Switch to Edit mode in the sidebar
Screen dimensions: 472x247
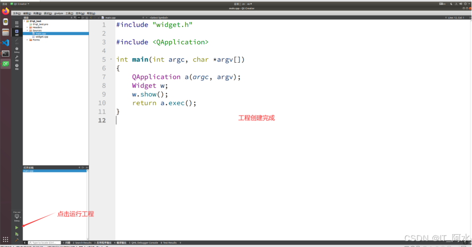pos(16,32)
